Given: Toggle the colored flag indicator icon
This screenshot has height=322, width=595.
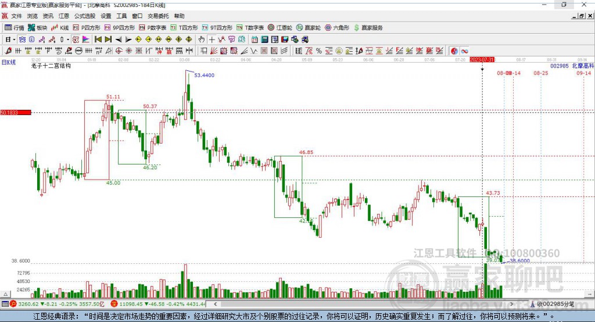Looking at the screenshot, I should [x=86, y=40].
